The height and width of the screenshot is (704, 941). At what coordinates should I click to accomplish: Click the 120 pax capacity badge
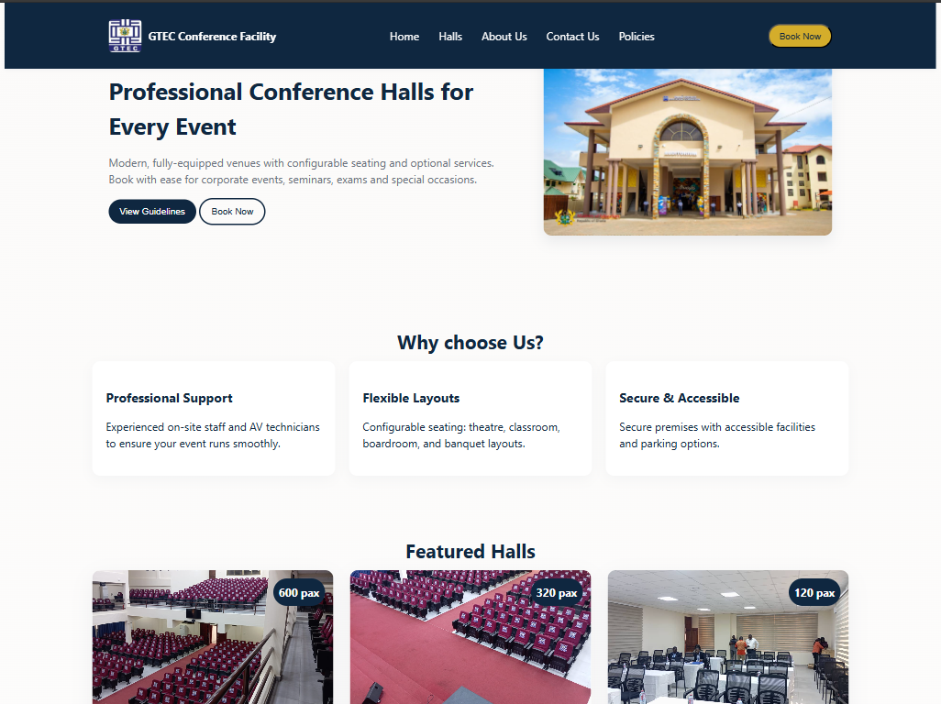(x=814, y=593)
